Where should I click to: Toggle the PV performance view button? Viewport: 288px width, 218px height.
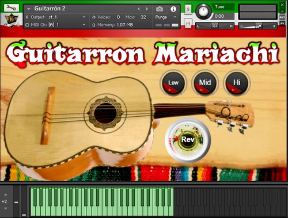click(x=282, y=24)
